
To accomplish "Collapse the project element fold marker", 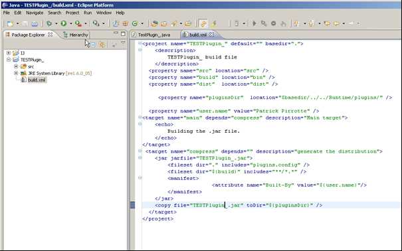I will pyautogui.click(x=140, y=43).
